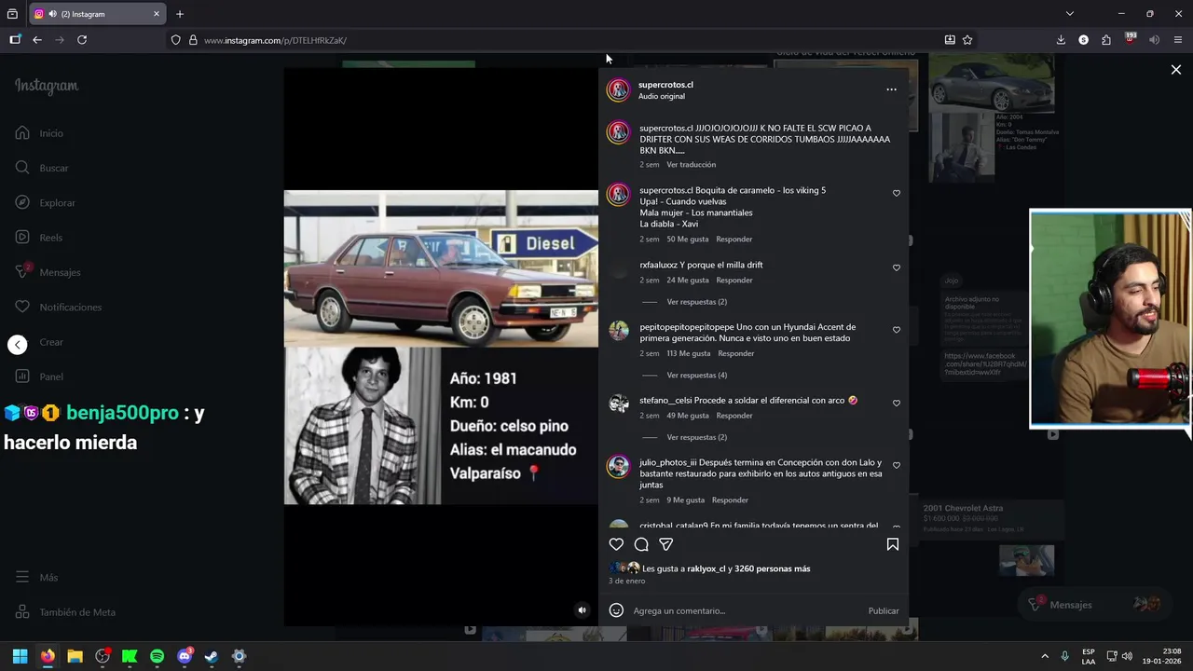Open Reels from sidebar
The width and height of the screenshot is (1193, 671).
38,238
